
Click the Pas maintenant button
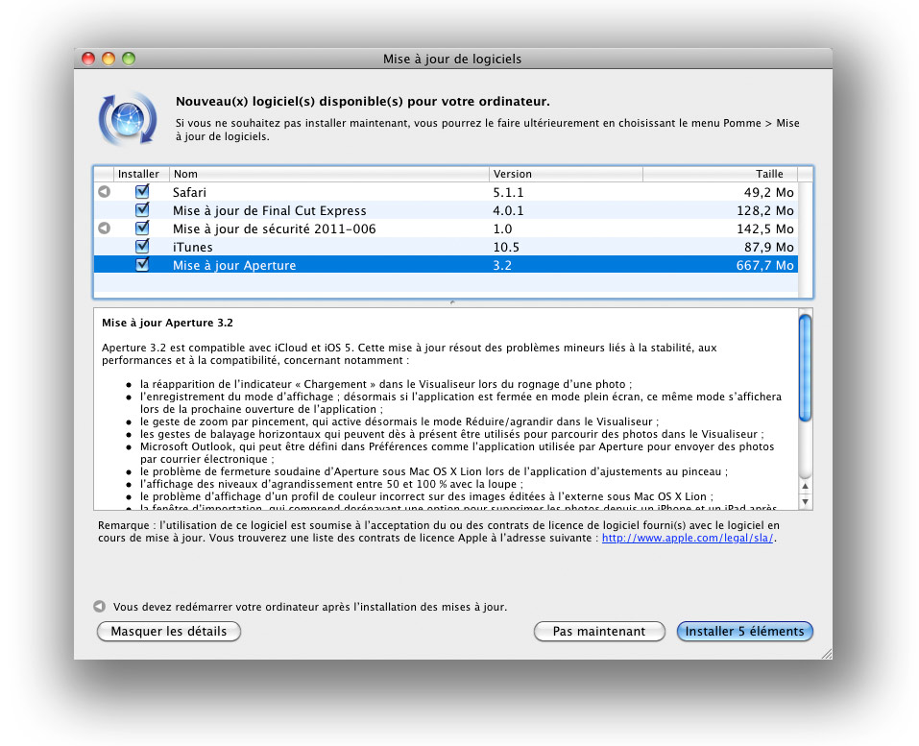coord(599,631)
